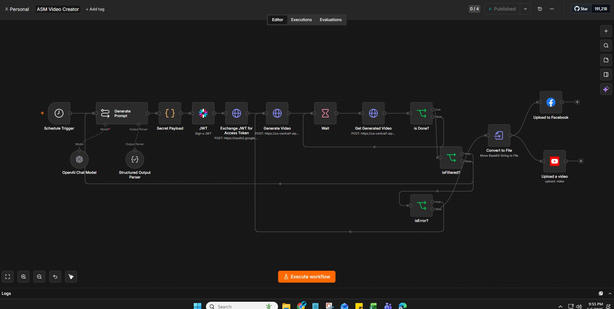Select the Get Generated Video node
Image resolution: width=614 pixels, height=309 pixels.
click(x=373, y=113)
